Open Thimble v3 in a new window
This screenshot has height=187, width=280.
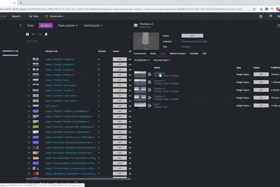click(278, 26)
